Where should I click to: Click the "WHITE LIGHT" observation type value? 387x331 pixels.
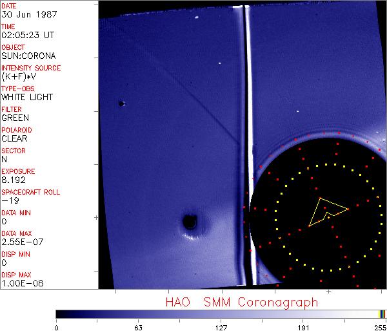pos(26,97)
